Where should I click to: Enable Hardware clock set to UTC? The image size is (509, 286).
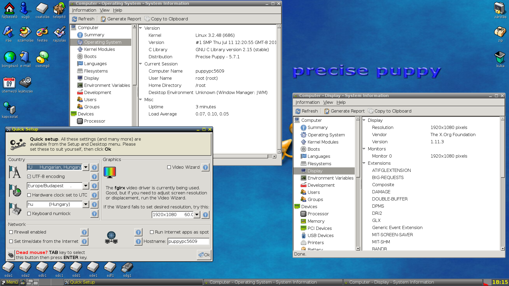[x=29, y=195]
